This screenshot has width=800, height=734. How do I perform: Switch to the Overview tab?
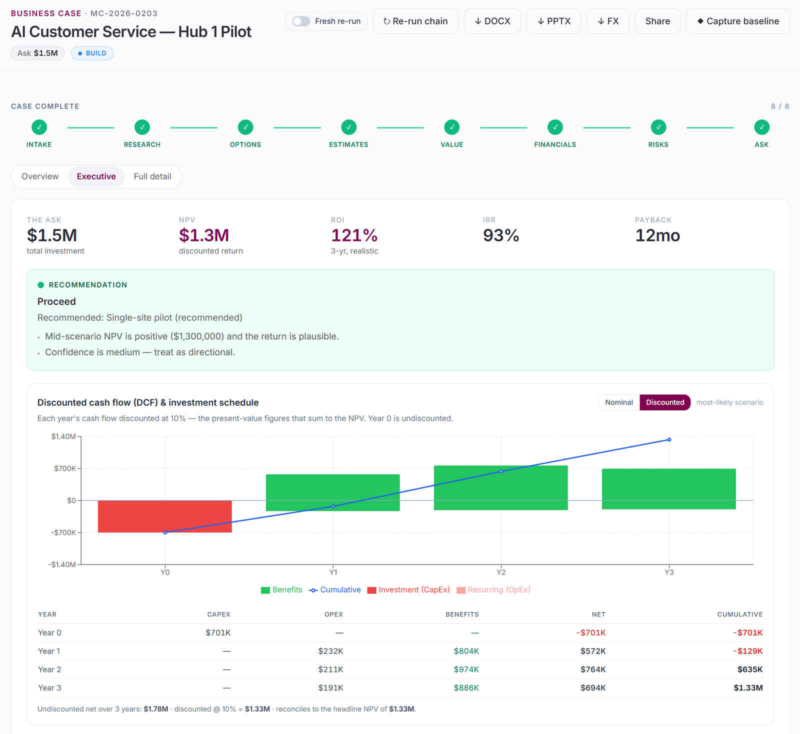[40, 176]
